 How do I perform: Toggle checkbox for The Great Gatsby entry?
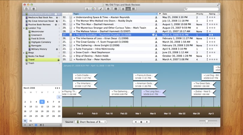tap(71, 42)
